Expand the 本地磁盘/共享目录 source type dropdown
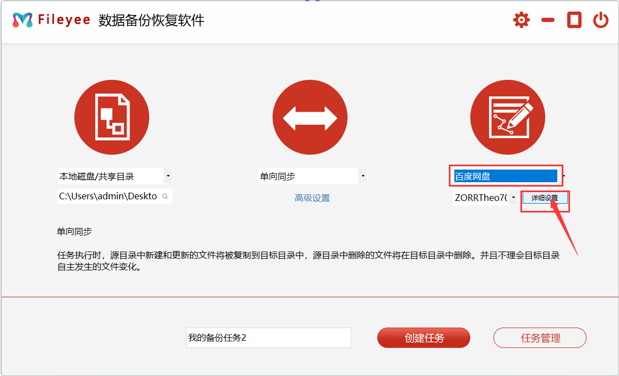The image size is (619, 376). 168,176
